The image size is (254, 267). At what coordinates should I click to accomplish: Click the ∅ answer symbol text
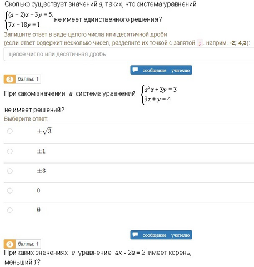pyautogui.click(x=38, y=210)
